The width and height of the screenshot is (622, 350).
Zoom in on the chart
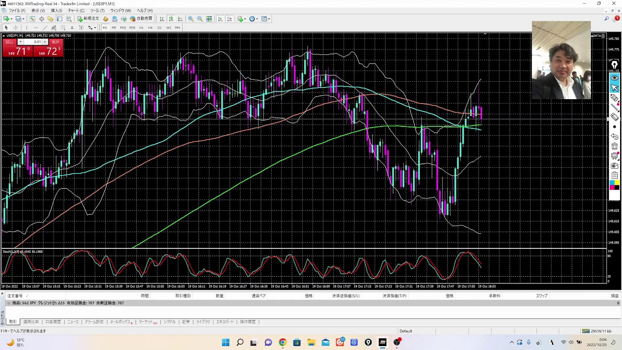coord(190,19)
